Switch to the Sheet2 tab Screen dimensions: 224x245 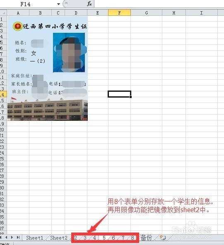pyautogui.click(x=59, y=238)
